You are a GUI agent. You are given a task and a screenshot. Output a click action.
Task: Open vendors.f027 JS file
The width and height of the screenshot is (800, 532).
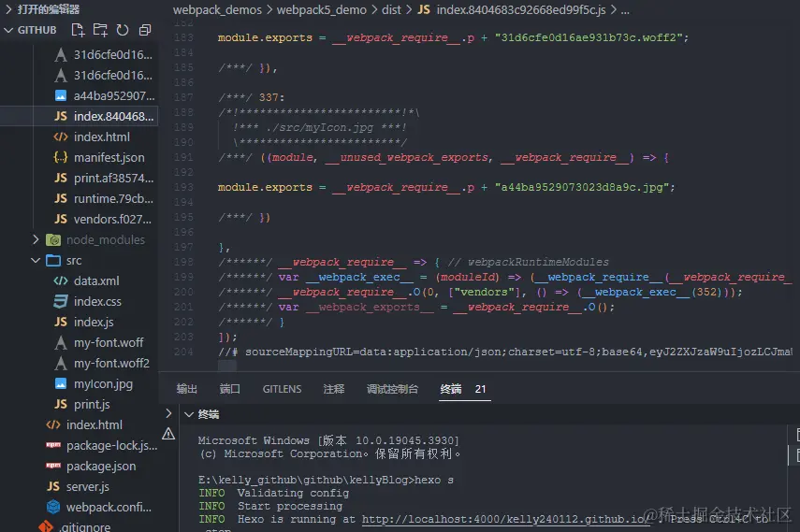(x=112, y=220)
